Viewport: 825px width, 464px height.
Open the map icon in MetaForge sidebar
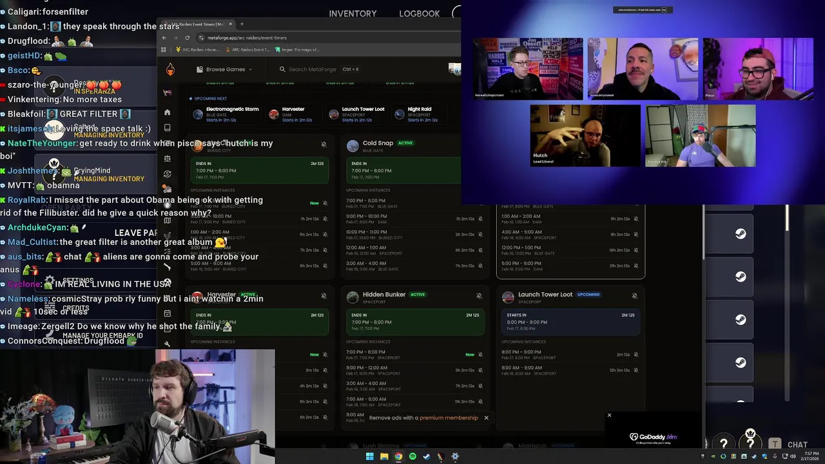[x=168, y=220]
